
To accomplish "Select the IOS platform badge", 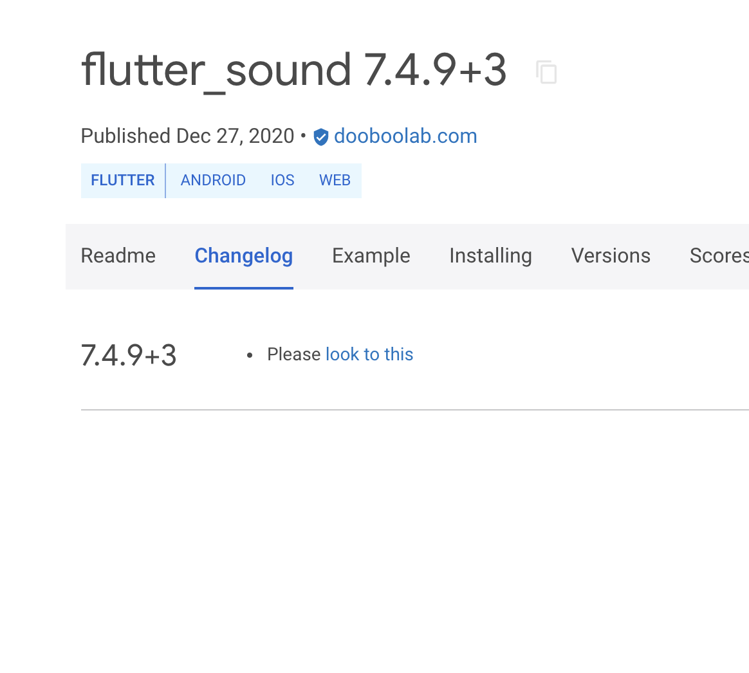I will click(x=282, y=180).
